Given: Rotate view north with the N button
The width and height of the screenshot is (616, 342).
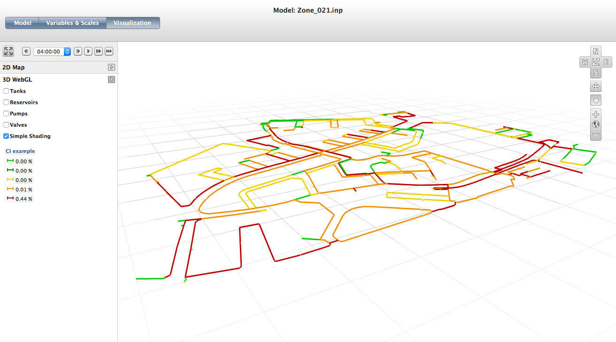Looking at the screenshot, I should point(596,51).
